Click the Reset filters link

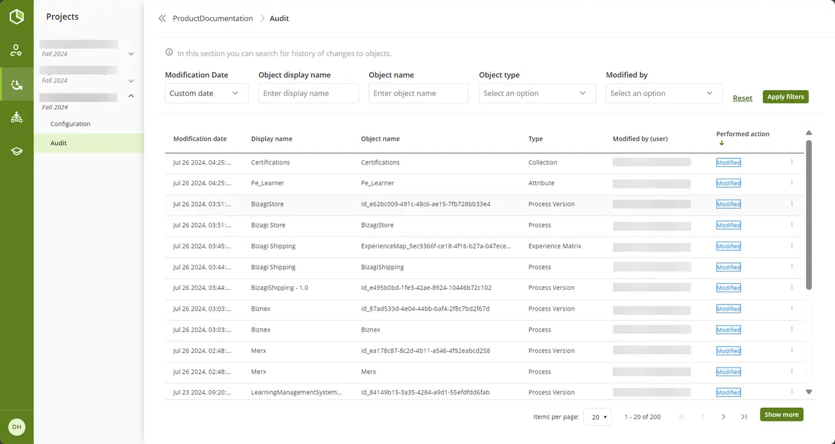click(743, 98)
